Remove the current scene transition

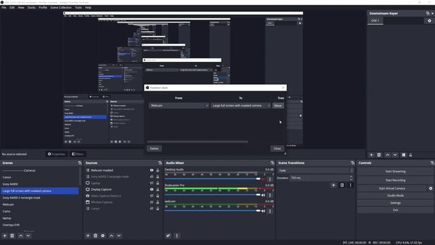(x=342, y=185)
